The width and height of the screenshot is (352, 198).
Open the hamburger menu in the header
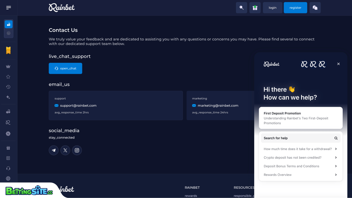pyautogui.click(x=8, y=8)
